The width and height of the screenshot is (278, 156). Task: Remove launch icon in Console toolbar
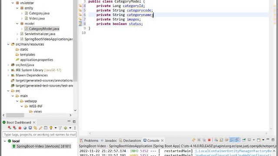pos(199,140)
